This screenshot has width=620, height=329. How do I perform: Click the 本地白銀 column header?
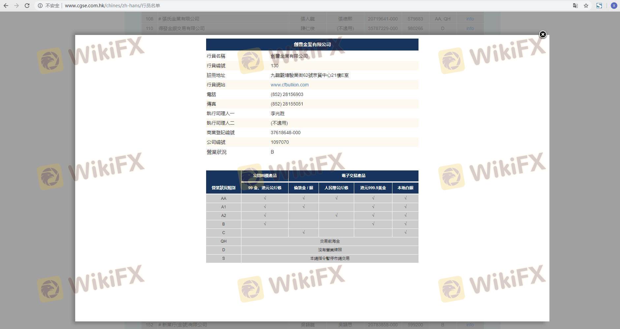[405, 188]
